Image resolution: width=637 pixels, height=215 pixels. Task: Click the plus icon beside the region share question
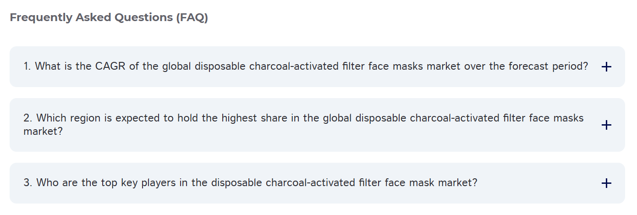point(606,125)
